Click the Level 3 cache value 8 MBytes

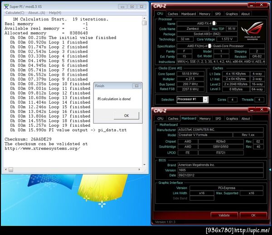(236, 89)
